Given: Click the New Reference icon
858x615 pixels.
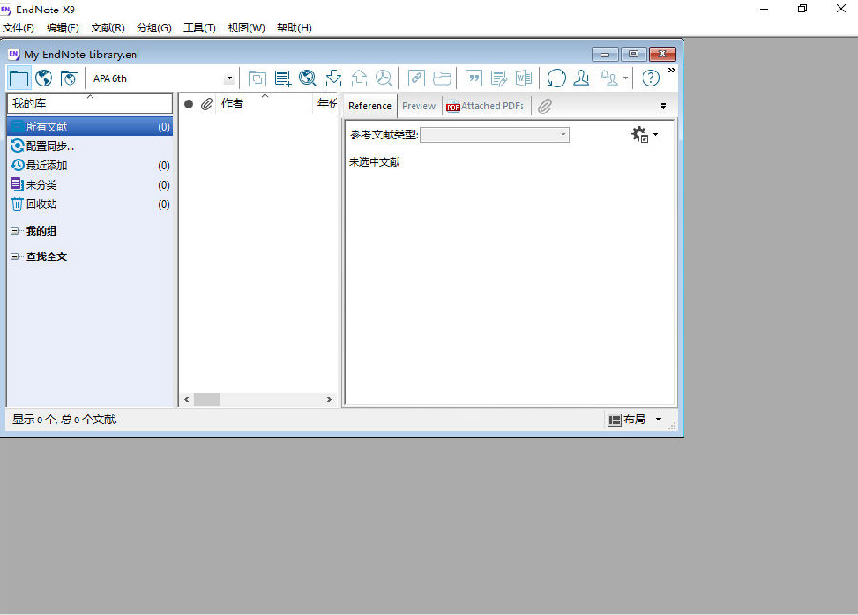Looking at the screenshot, I should click(282, 78).
